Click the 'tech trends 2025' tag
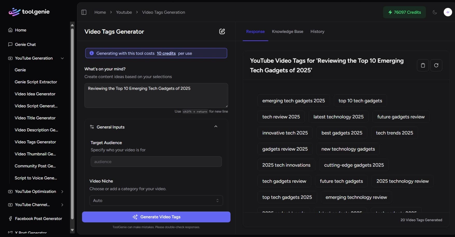The height and width of the screenshot is (237, 455). (x=394, y=133)
